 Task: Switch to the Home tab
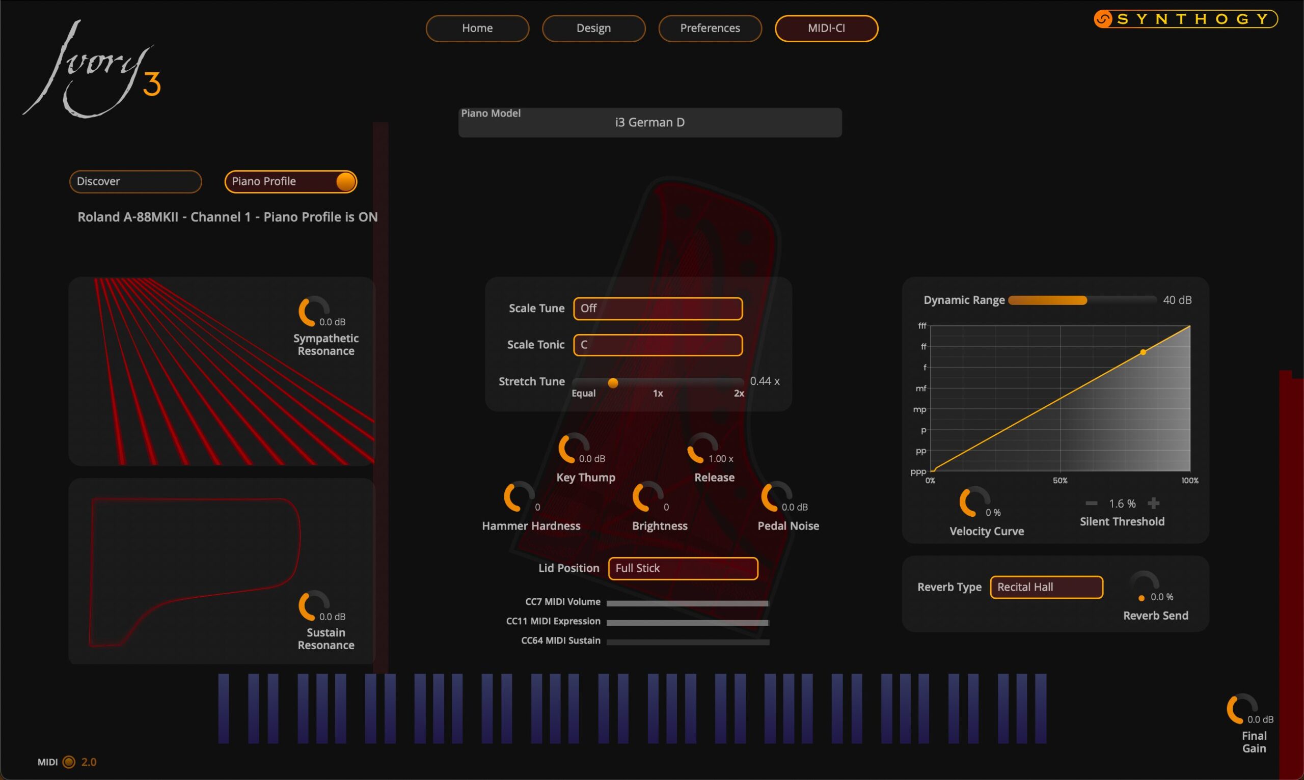click(x=477, y=28)
